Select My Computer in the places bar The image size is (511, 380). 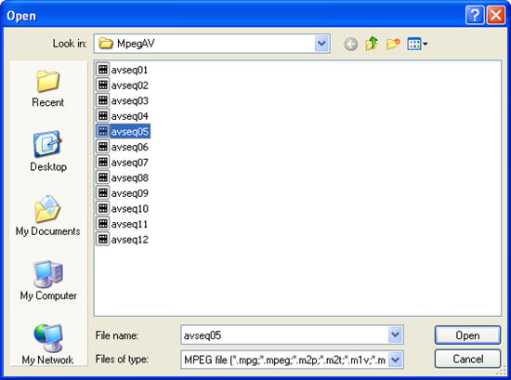(48, 281)
